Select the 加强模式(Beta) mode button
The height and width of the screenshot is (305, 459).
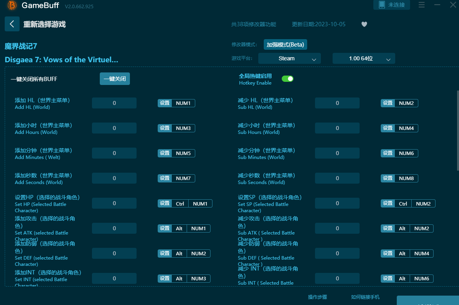tap(285, 45)
